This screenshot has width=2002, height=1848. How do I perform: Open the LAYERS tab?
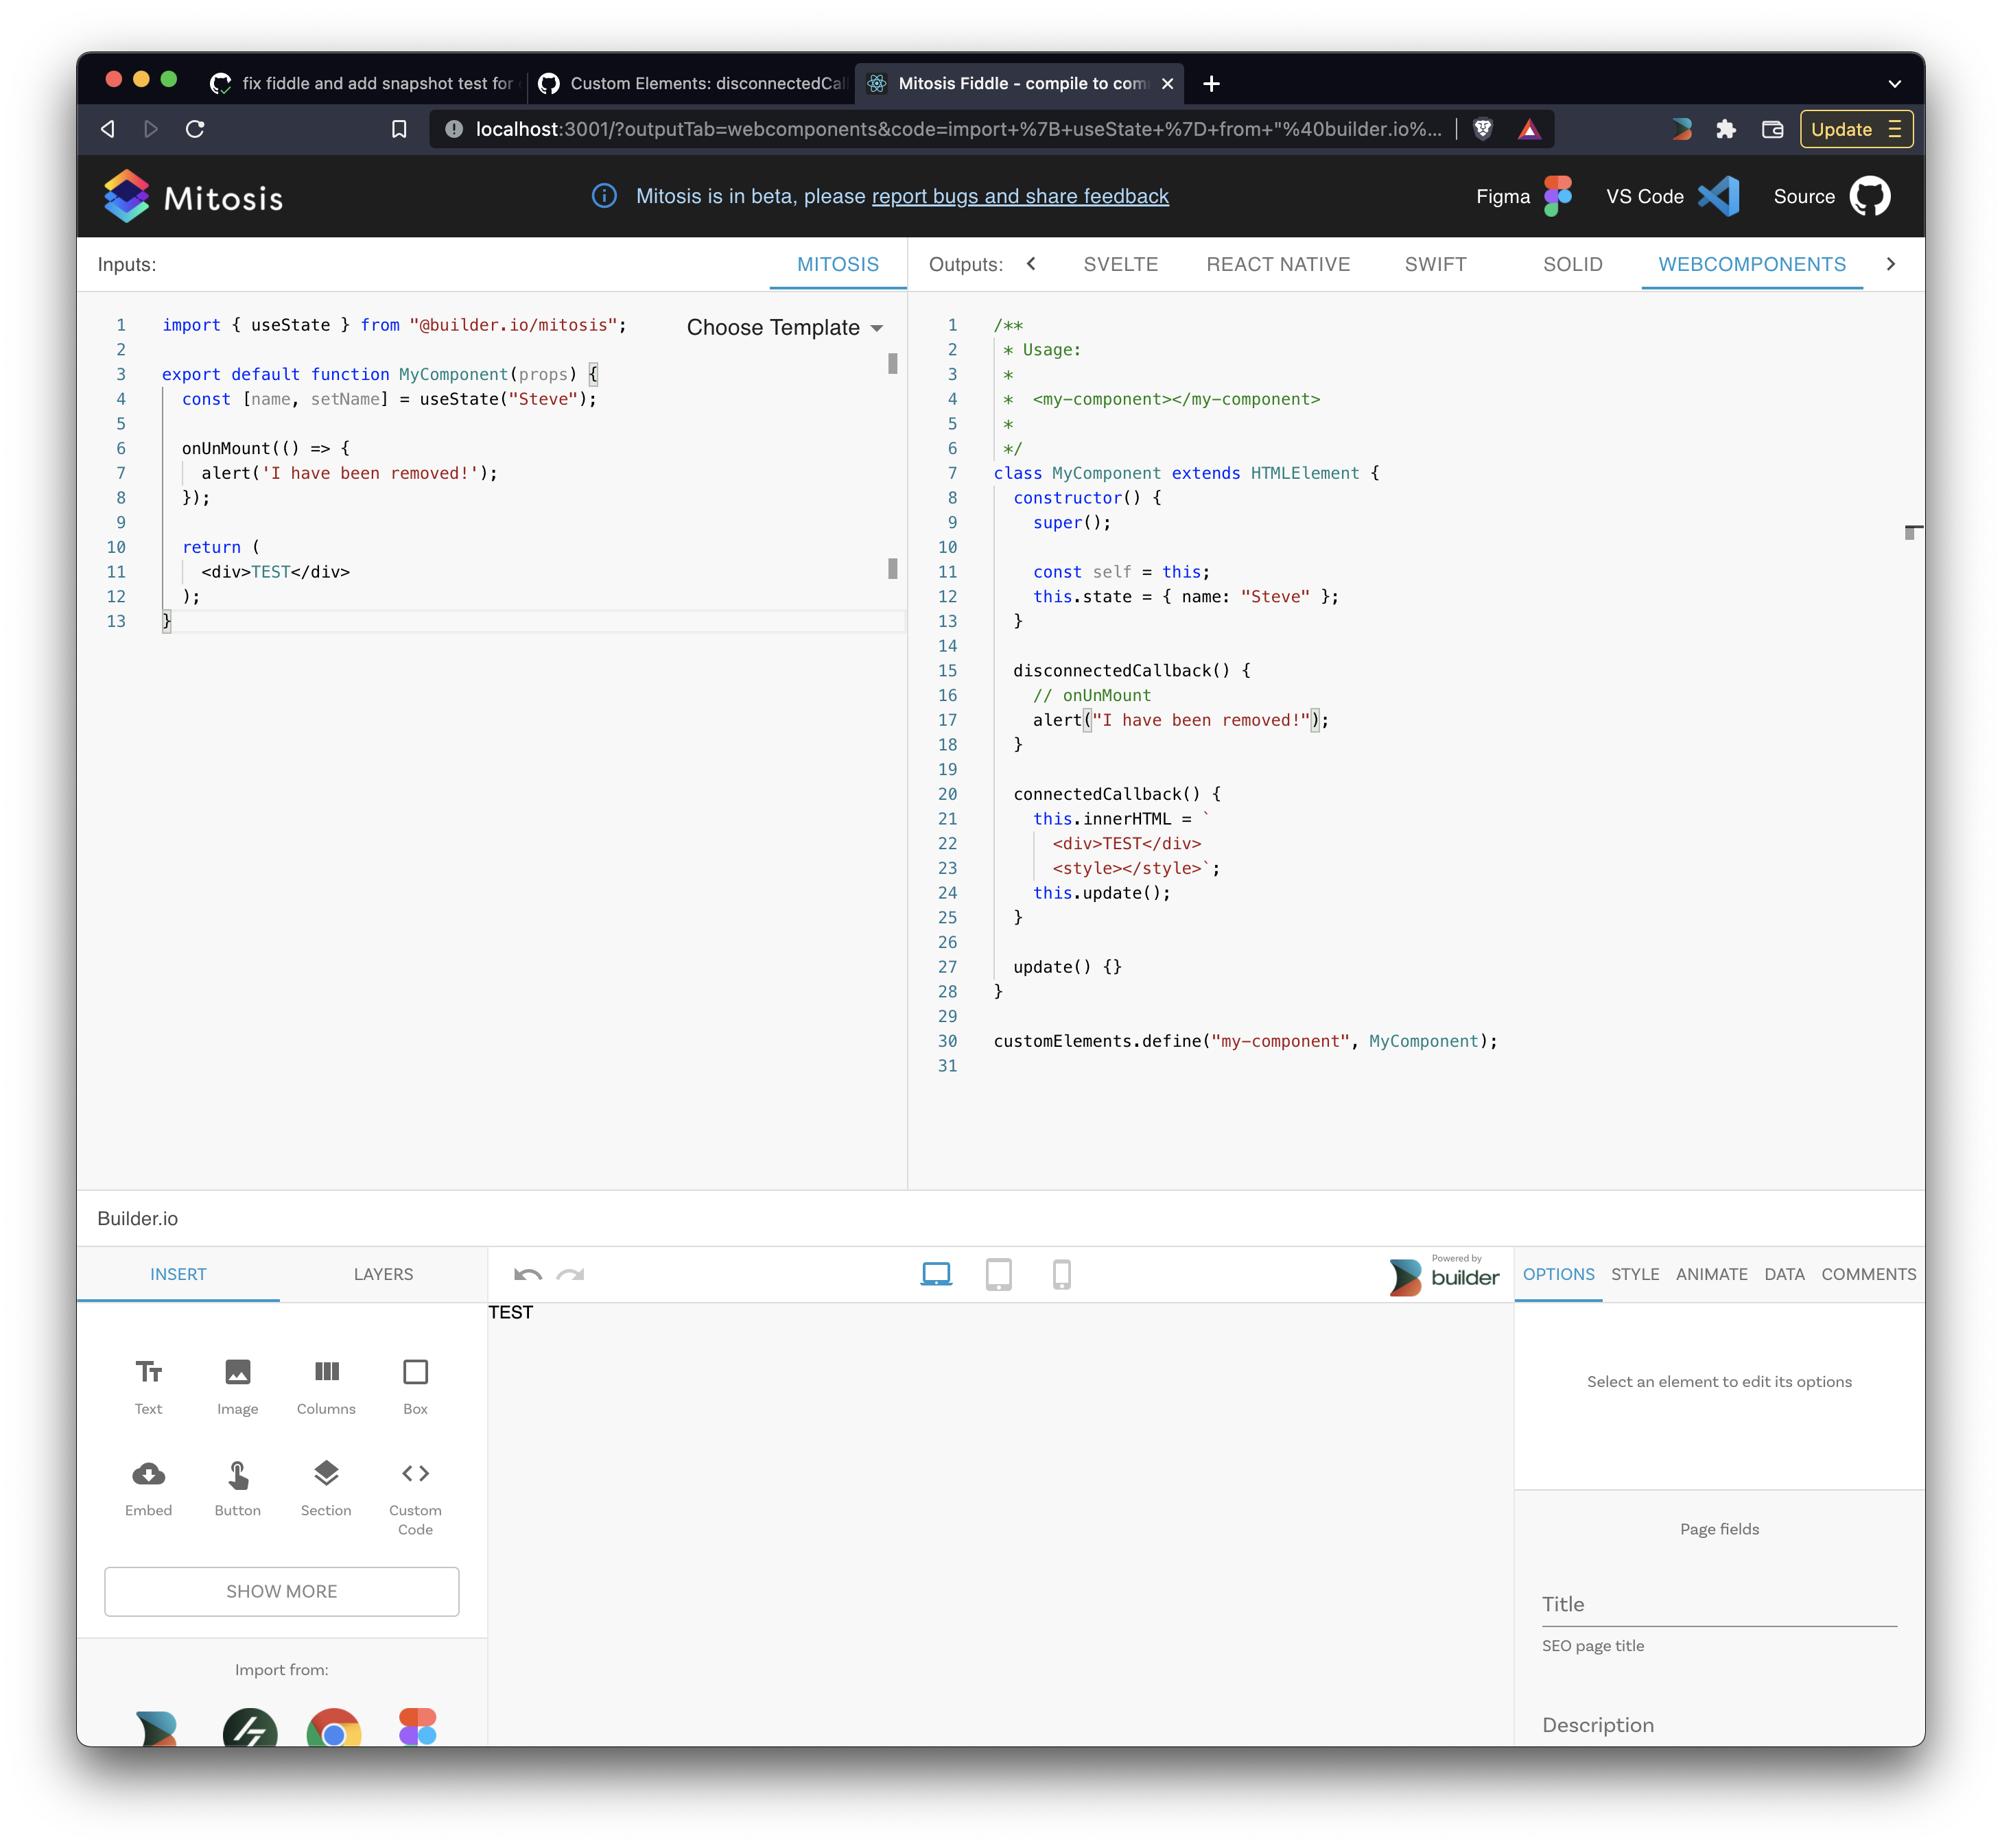click(383, 1274)
